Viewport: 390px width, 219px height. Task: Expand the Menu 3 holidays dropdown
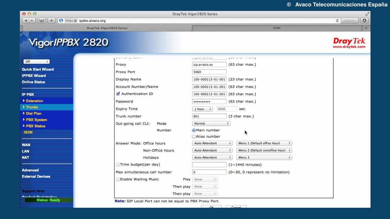(x=264, y=158)
